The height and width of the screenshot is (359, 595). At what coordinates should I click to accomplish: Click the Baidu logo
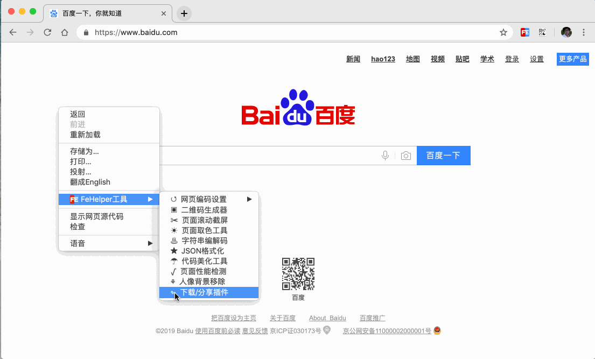[298, 108]
